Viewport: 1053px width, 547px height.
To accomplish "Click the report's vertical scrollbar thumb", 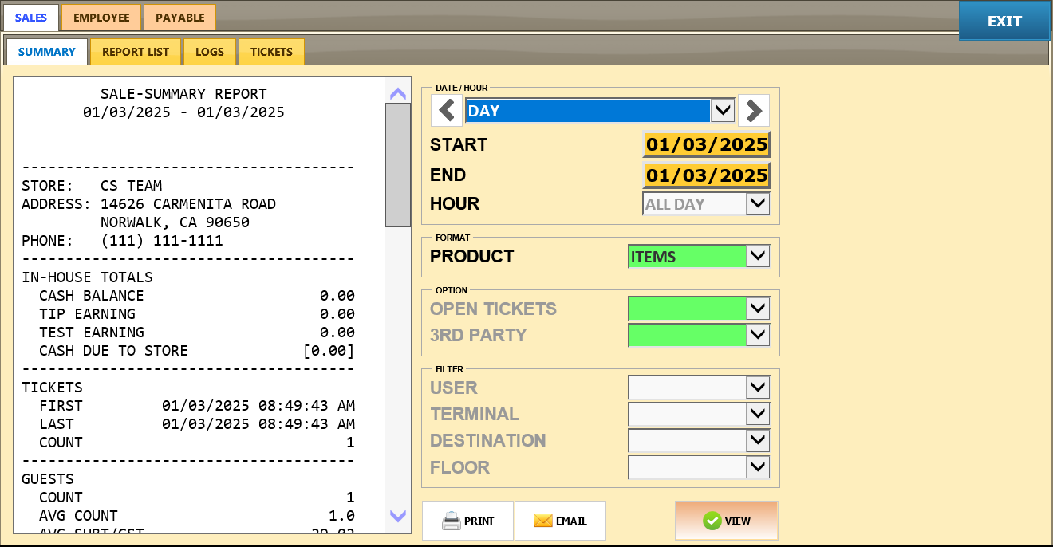I will pos(397,165).
